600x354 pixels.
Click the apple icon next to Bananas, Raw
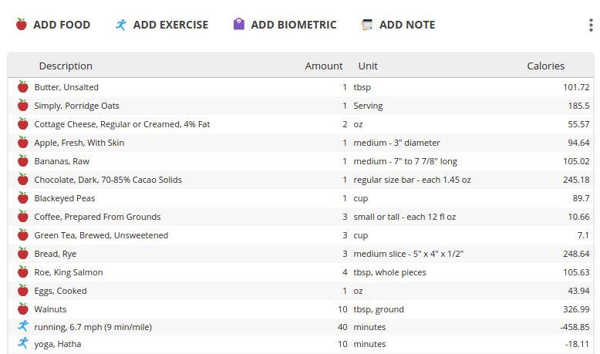[22, 161]
